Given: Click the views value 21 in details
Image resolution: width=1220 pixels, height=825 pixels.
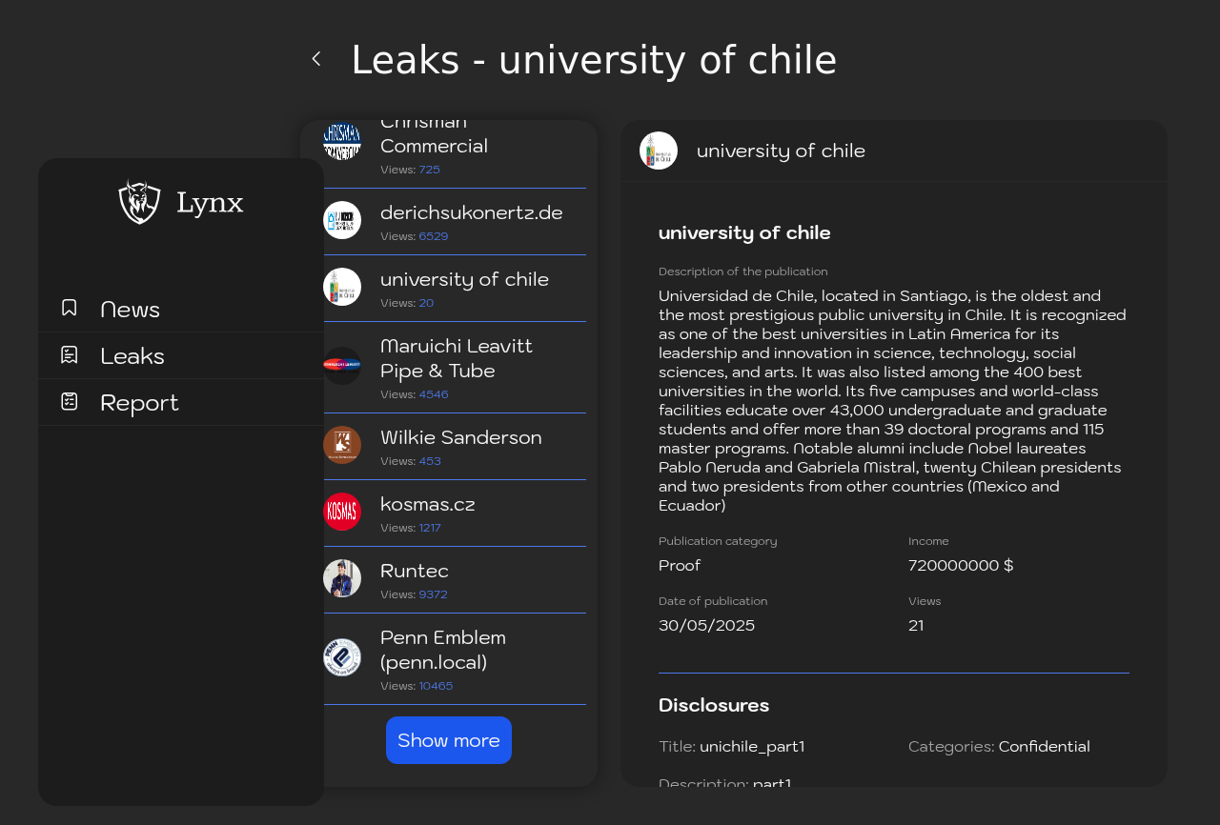Looking at the screenshot, I should [x=916, y=626].
